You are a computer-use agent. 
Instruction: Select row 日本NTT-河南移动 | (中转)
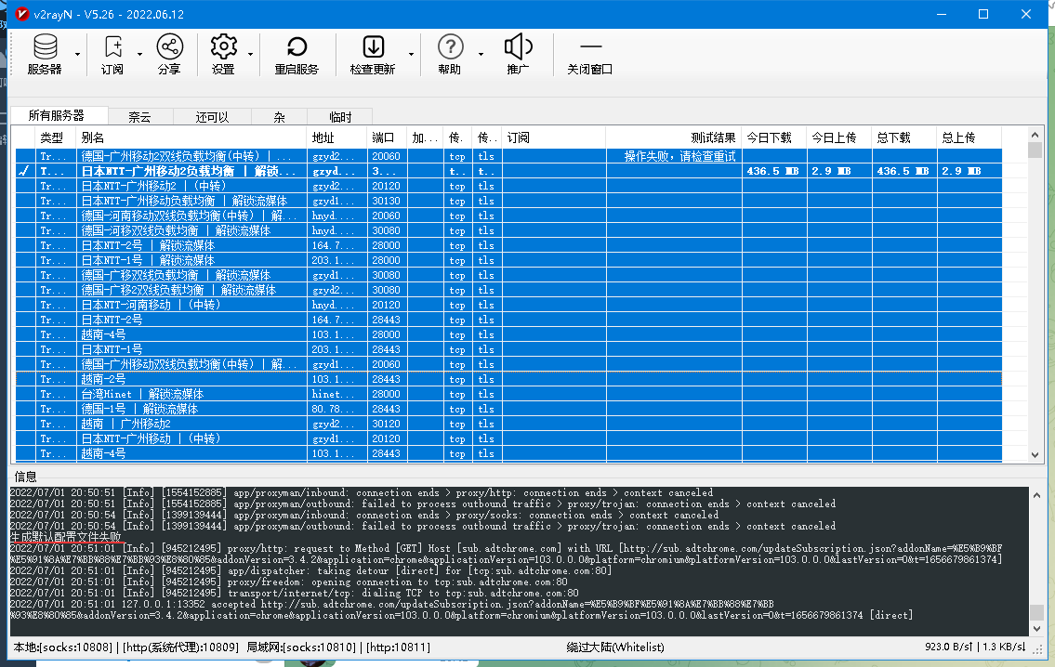coord(508,305)
